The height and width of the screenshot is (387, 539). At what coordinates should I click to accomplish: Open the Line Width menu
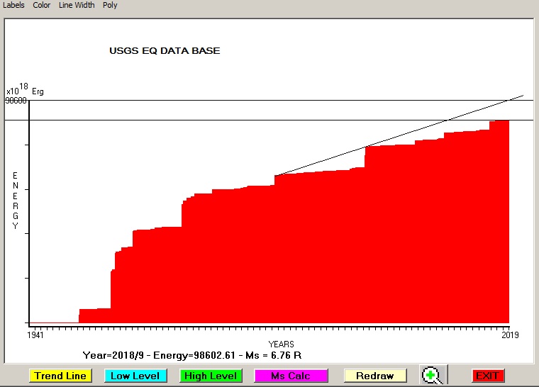coord(76,5)
